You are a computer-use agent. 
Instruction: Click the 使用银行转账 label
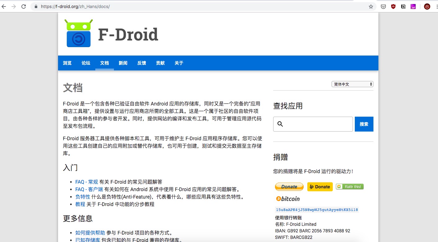point(288,218)
